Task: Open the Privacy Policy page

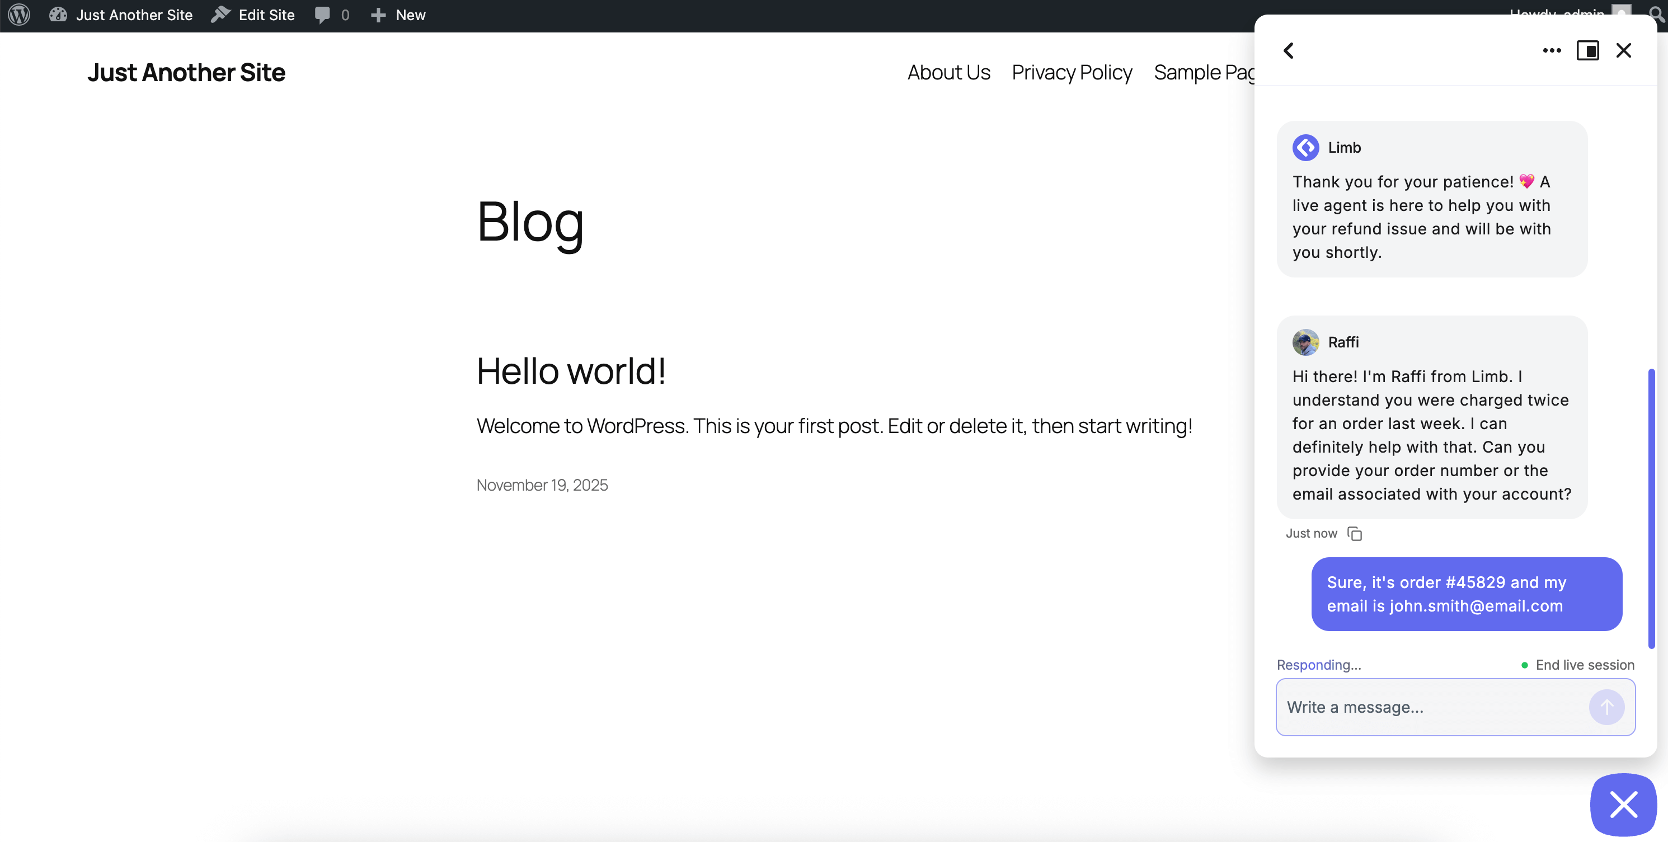Action: point(1071,73)
